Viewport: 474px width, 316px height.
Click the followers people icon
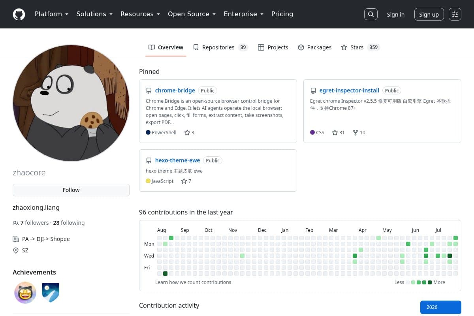16,223
